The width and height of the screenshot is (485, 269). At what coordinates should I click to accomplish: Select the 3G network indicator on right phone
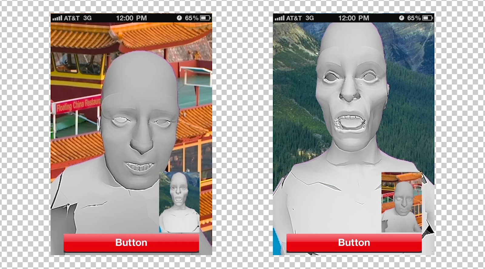click(309, 18)
